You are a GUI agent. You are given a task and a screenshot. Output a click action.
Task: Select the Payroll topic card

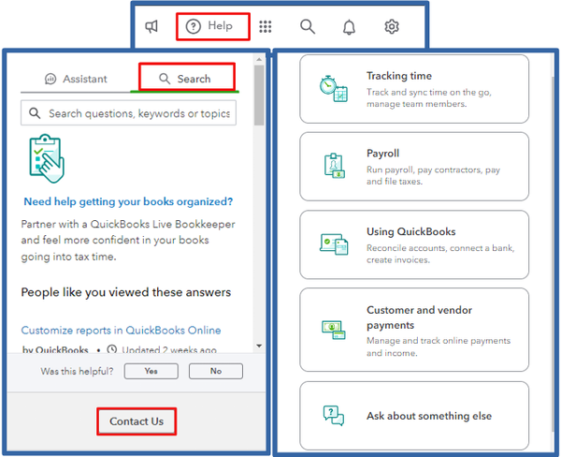414,167
